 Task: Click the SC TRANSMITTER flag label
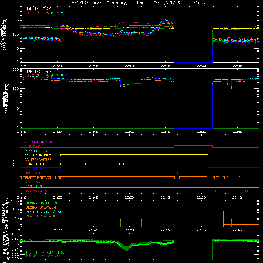coord(38,159)
